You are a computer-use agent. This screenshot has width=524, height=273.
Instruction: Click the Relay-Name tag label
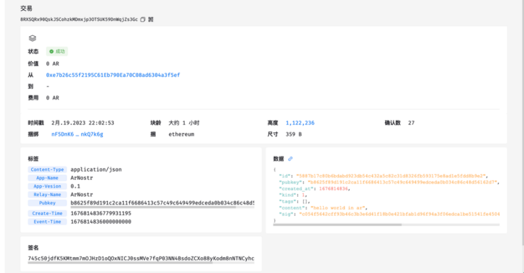[x=47, y=195]
